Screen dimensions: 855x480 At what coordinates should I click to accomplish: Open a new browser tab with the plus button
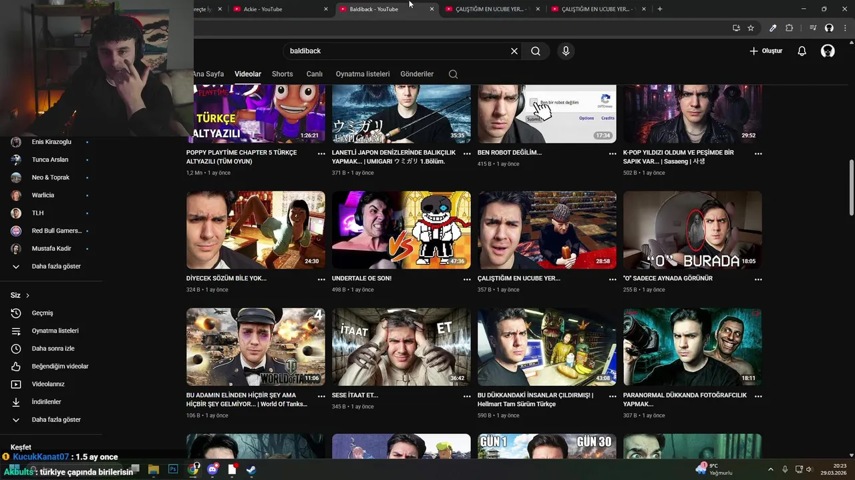(x=660, y=9)
